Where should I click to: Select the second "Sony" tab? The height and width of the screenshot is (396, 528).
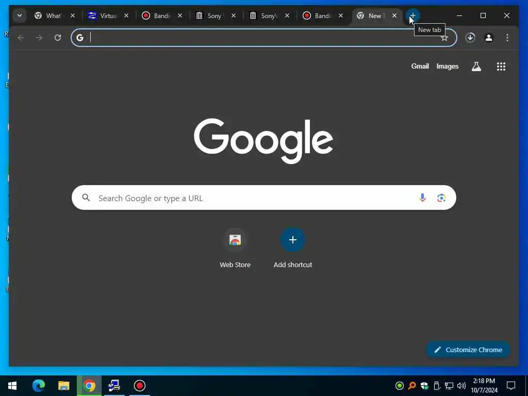tap(264, 15)
